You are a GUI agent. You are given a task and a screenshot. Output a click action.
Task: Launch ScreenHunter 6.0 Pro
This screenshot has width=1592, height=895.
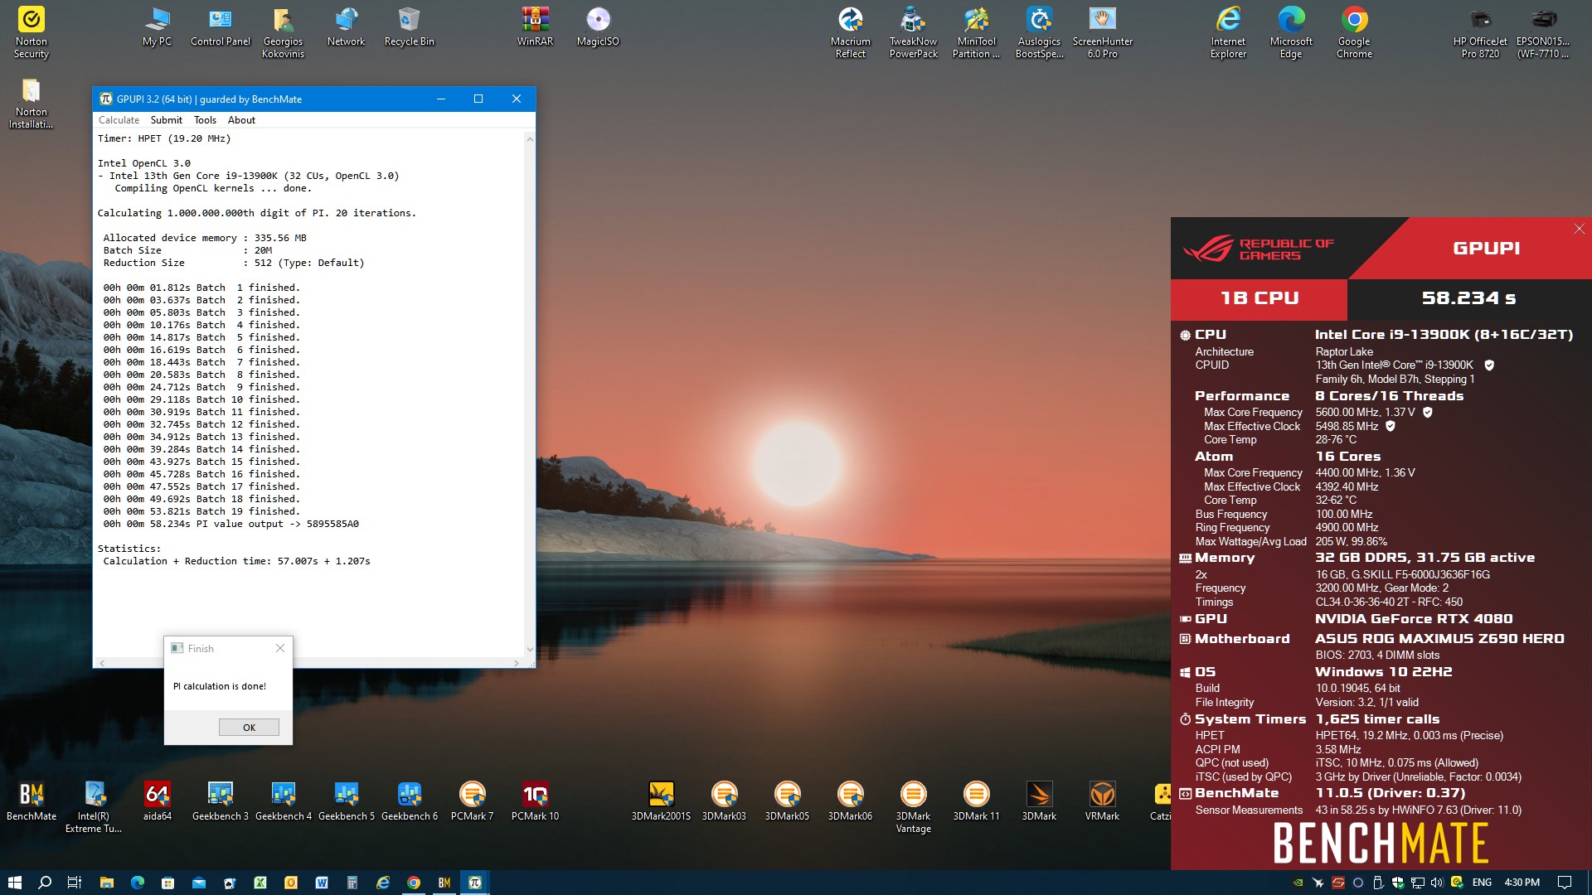pyautogui.click(x=1103, y=33)
